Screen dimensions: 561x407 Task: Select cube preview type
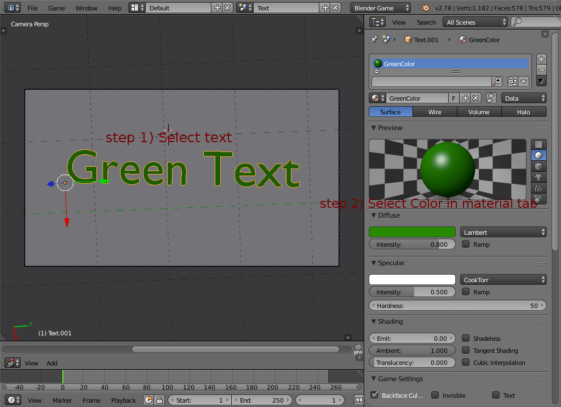point(539,166)
